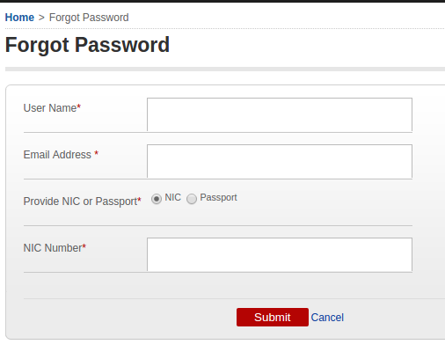Focus the User Name text field

pyautogui.click(x=280, y=114)
